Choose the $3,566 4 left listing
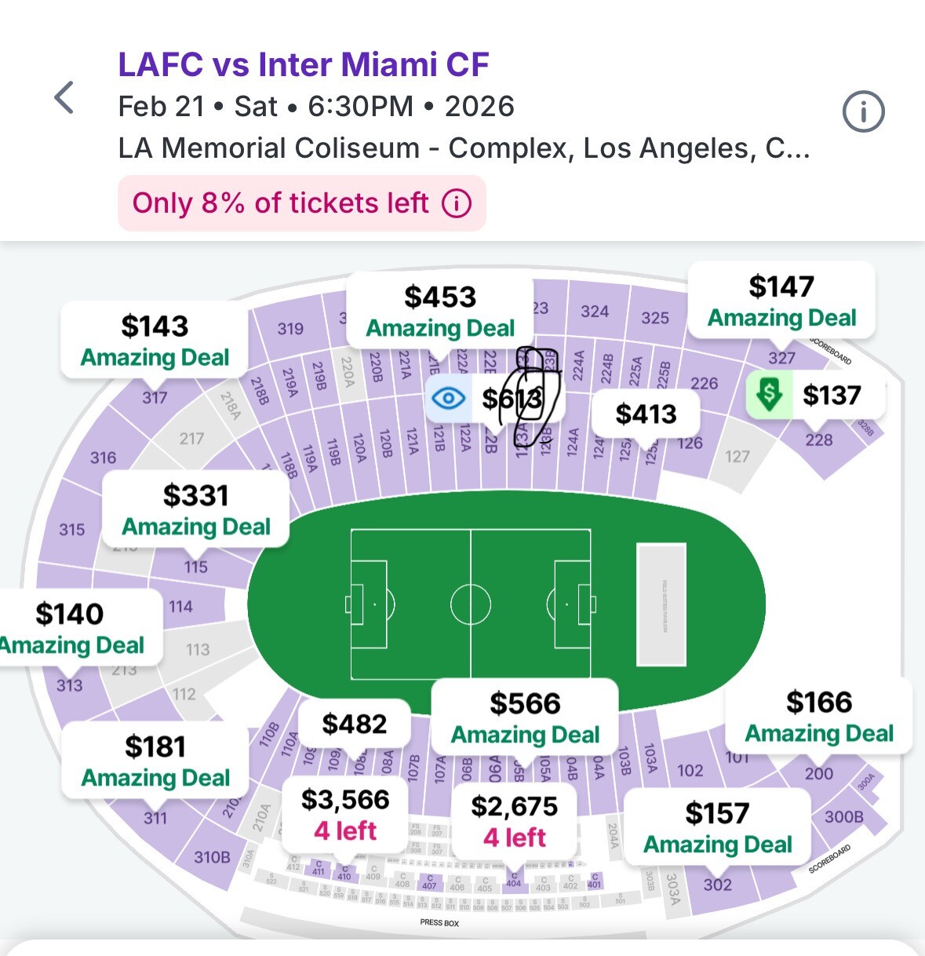 coord(345,815)
